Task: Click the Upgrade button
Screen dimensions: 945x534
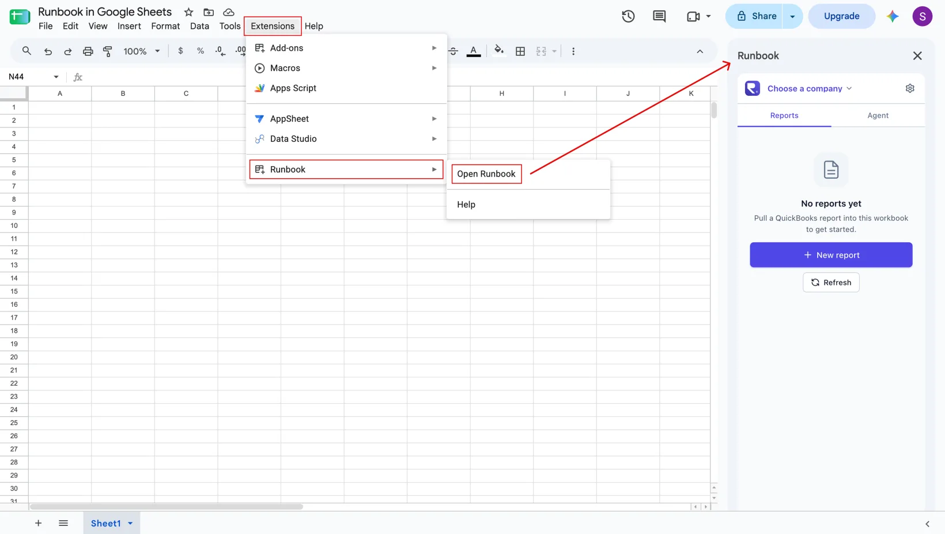Action: [x=841, y=16]
